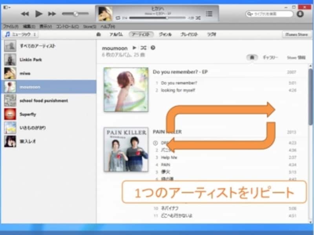Open the iTunes Store button
Image resolution: width=314 pixels, height=235 pixels.
[297, 34]
